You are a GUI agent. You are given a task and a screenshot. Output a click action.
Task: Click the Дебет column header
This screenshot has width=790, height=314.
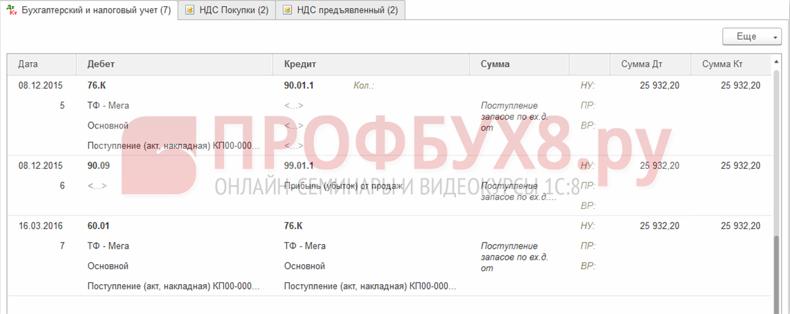101,64
